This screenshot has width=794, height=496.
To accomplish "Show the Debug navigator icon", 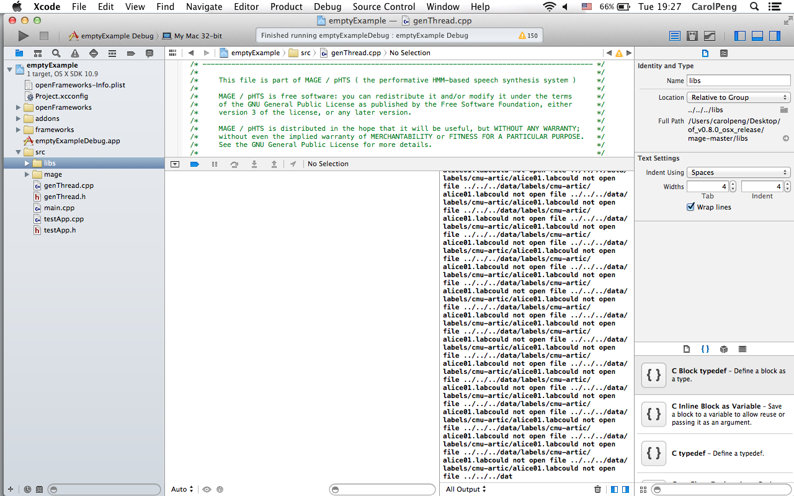I will click(x=112, y=53).
